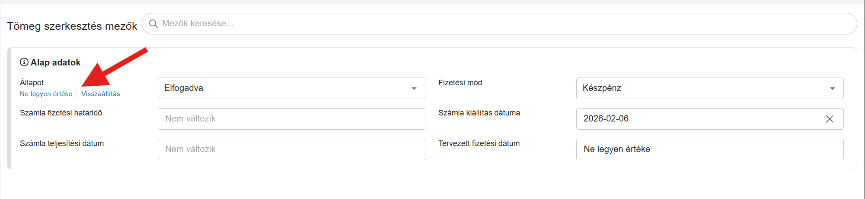
Task: Open the Állapot combo box showing Elfogadva
Action: coord(285,88)
